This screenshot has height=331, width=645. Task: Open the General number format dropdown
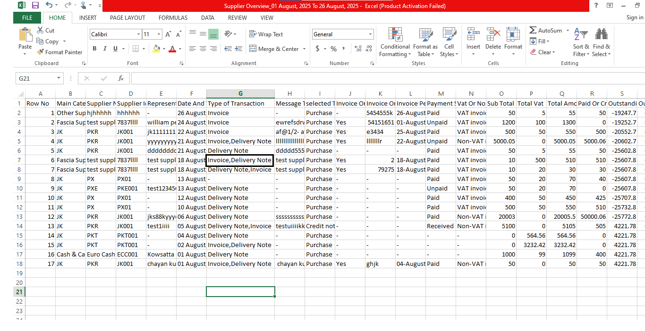click(x=371, y=34)
